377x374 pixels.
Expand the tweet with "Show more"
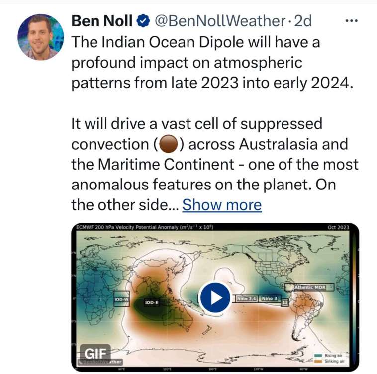point(222,205)
